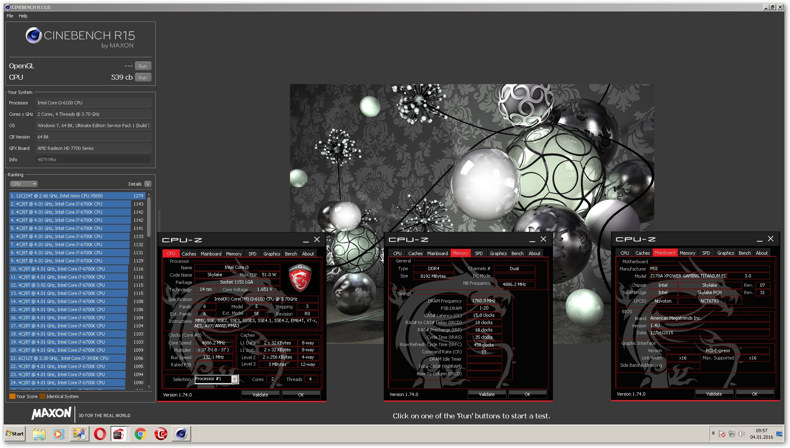Minimize the CPU-Z window showing the Mainboard tab

759,240
